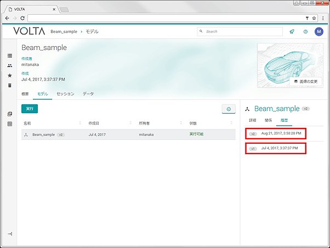Open a new browser tab
Screen dimensions: 330x248
pos(64,9)
